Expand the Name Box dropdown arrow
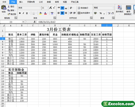This screenshot has width=135, height=107. click(x=23, y=22)
